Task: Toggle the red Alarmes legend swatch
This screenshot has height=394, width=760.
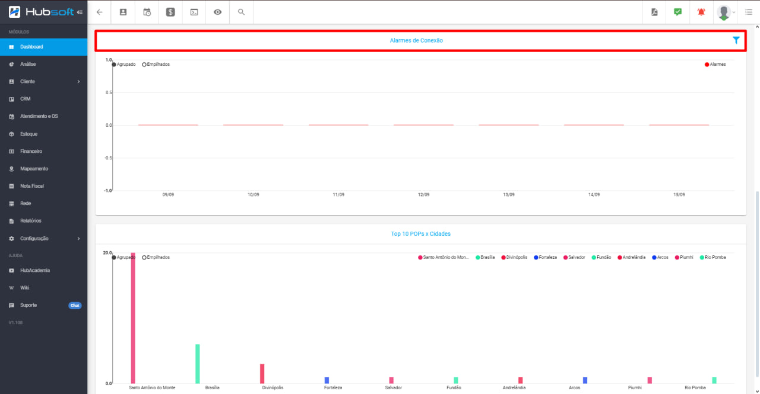Action: coord(707,64)
